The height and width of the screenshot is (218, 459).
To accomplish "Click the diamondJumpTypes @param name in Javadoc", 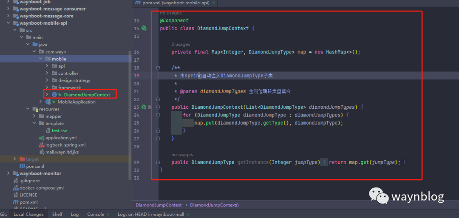I will (x=223, y=92).
